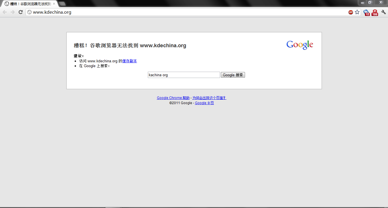Click the Google 搜索 button

[233, 75]
